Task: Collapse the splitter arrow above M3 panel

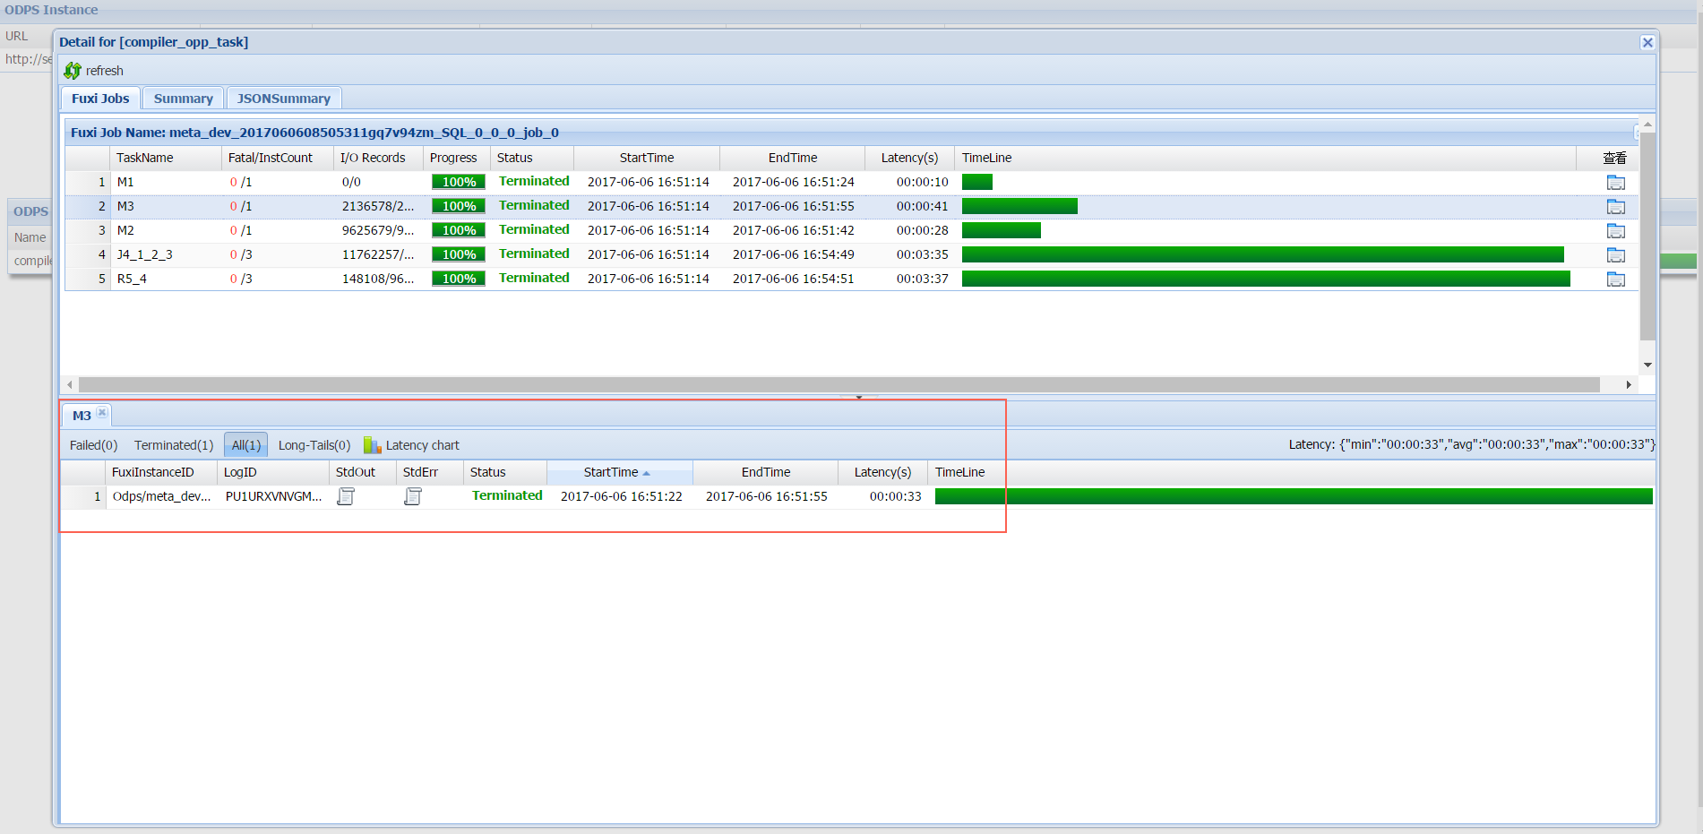Action: [858, 397]
